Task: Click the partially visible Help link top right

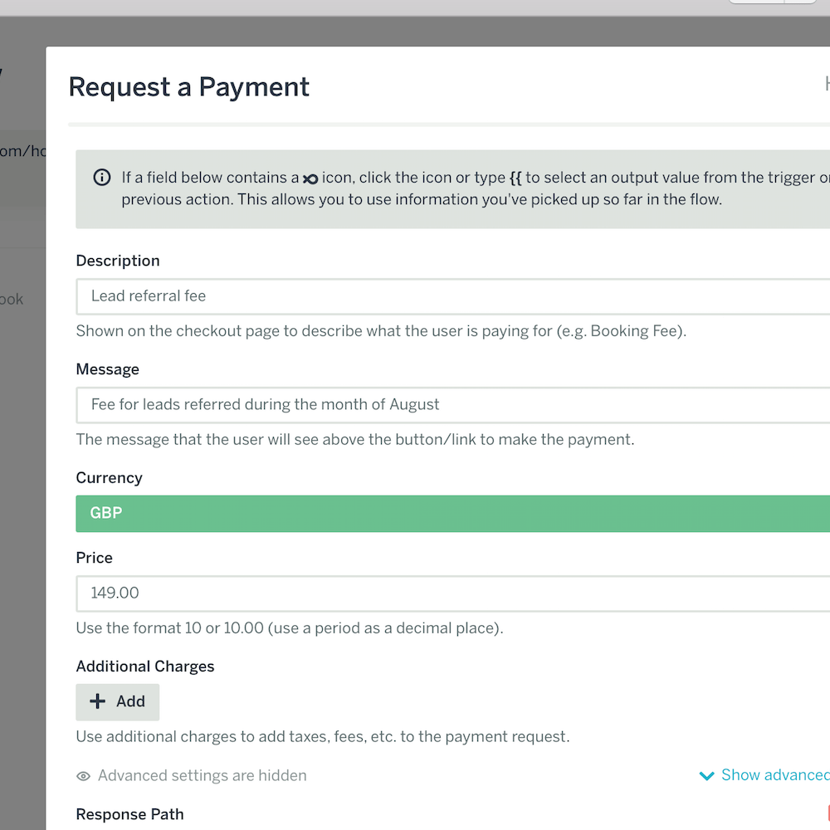Action: 826,84
